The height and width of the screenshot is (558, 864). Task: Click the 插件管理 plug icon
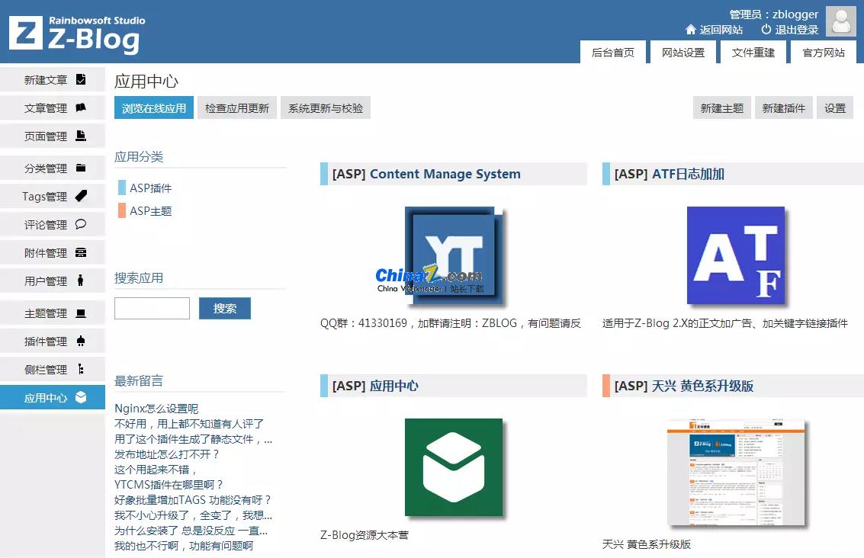coord(81,341)
